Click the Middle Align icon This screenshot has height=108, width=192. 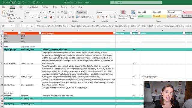pyautogui.click(x=62, y=12)
